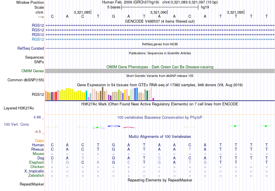
Task: Open the RefSeq Curated track label
Action: pyautogui.click(x=31, y=48)
